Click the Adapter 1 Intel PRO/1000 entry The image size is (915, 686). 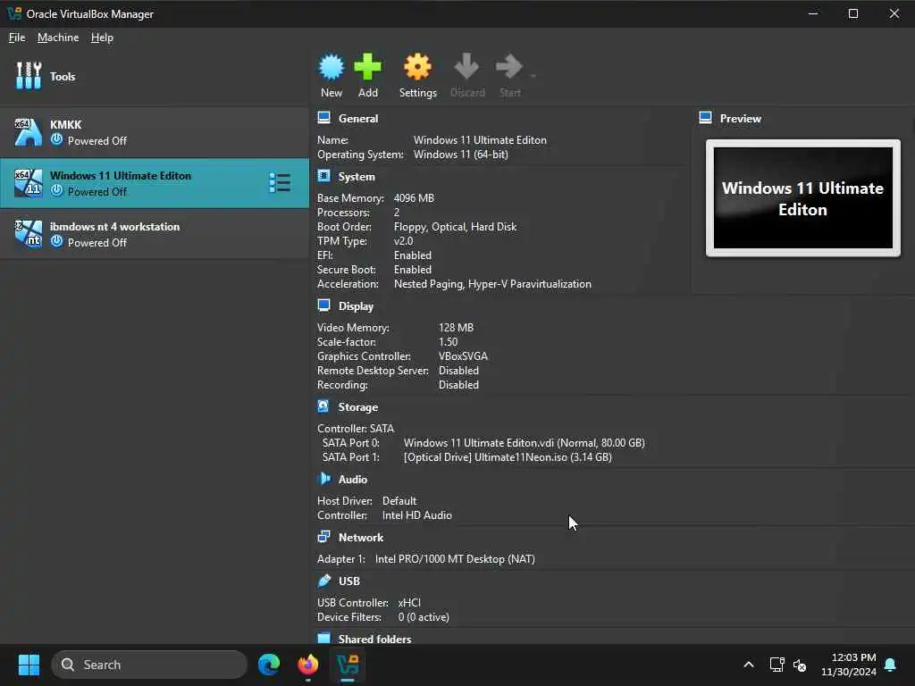(455, 559)
